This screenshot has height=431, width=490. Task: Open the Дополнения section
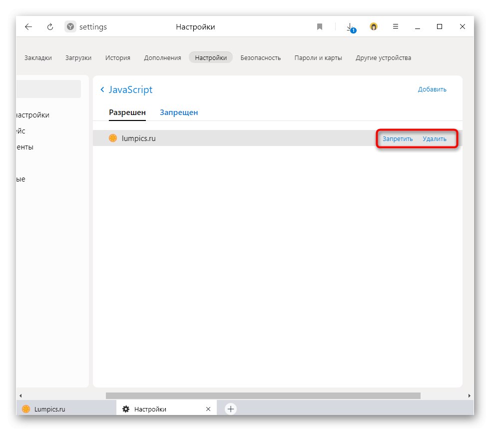tap(162, 58)
